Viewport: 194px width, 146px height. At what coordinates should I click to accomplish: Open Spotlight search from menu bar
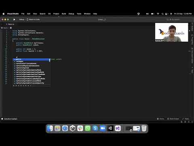coord(162,14)
